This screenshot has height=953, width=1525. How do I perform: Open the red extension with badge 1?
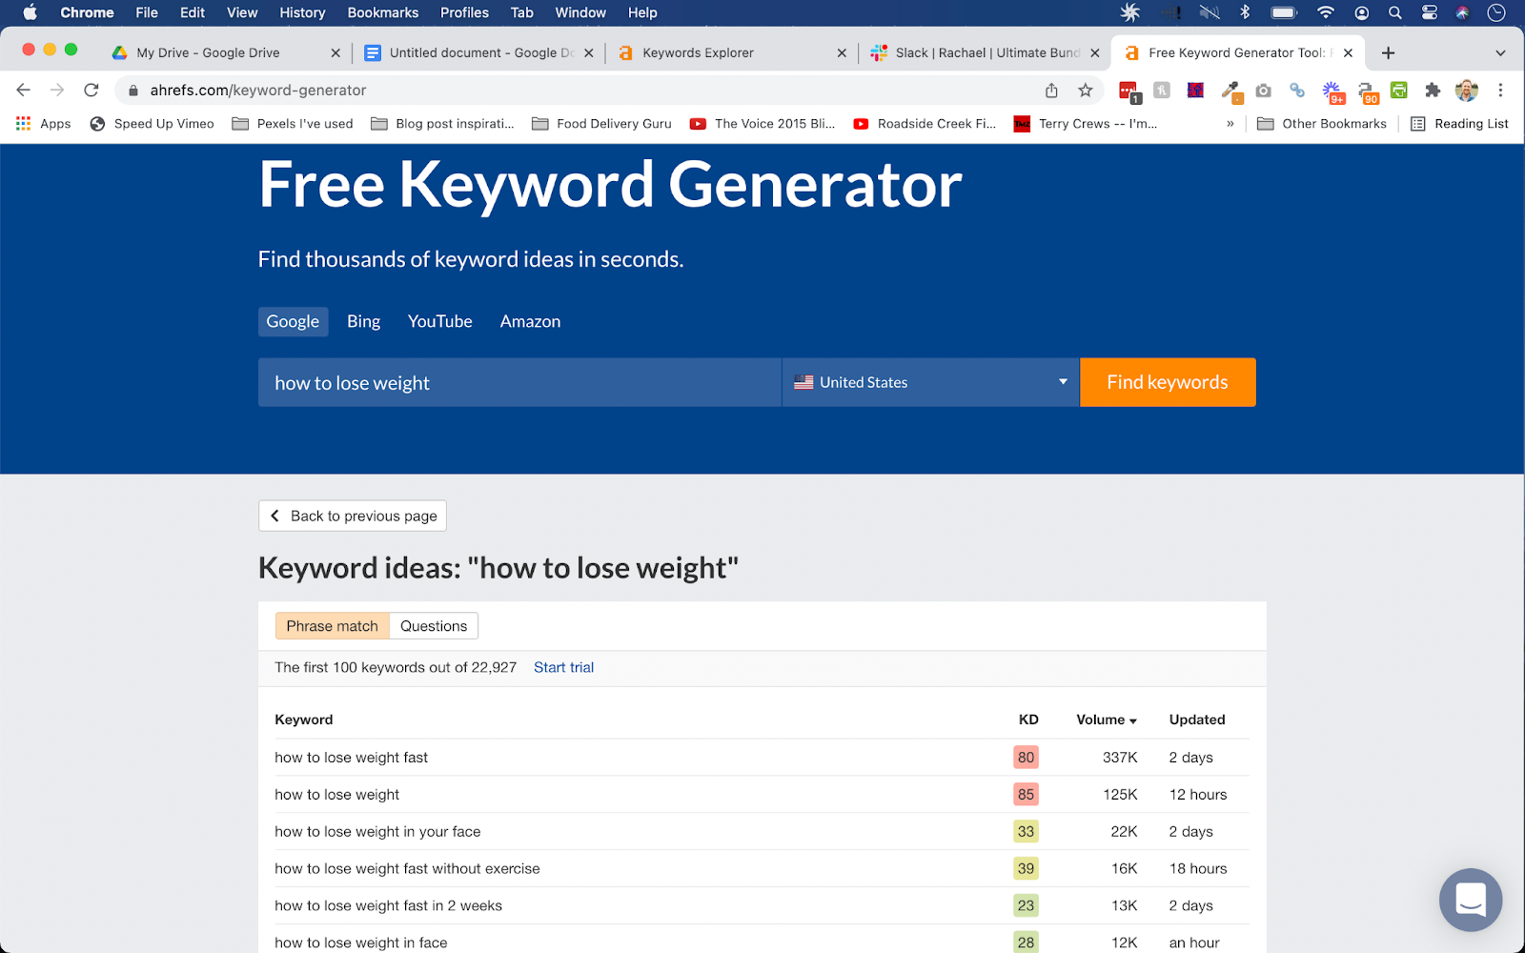(x=1129, y=91)
